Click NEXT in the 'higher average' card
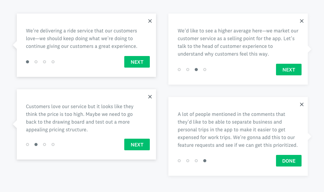The image size is (324, 192). (x=288, y=70)
